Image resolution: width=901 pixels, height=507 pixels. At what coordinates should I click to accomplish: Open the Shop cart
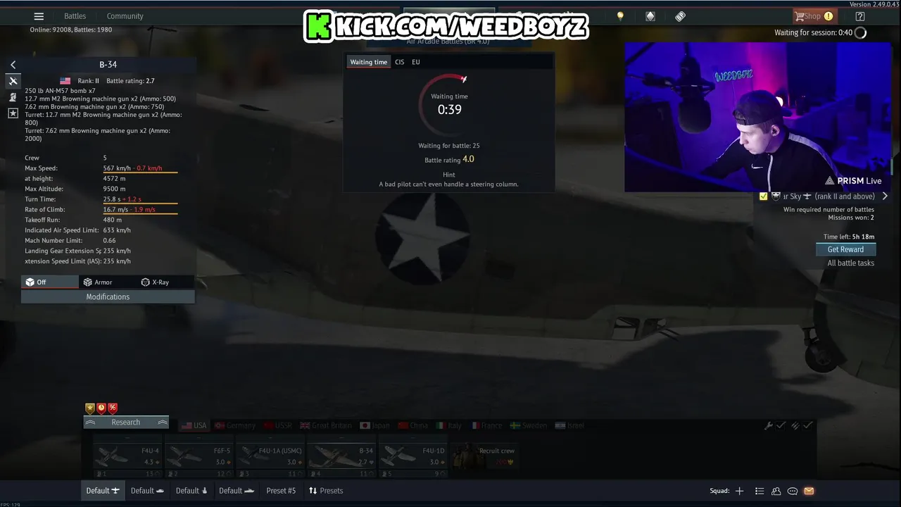813,16
